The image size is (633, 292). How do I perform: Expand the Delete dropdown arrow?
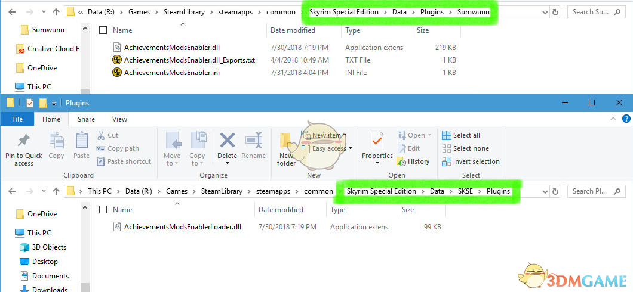point(228,163)
